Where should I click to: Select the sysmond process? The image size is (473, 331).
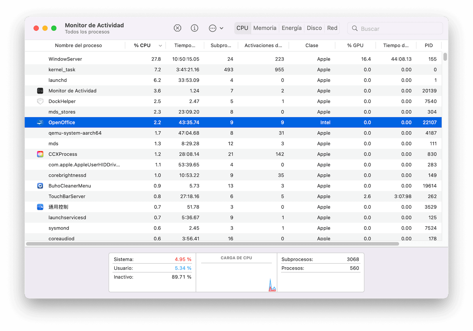[x=233, y=228]
